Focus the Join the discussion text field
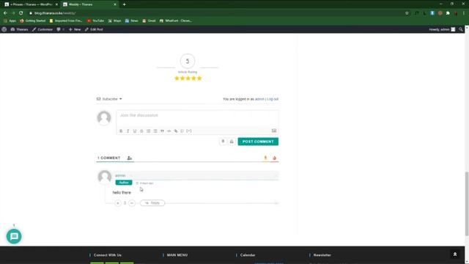This screenshot has height=264, width=469. [x=197, y=119]
